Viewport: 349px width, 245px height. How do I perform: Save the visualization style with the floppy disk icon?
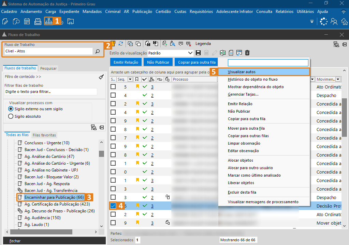198,53
